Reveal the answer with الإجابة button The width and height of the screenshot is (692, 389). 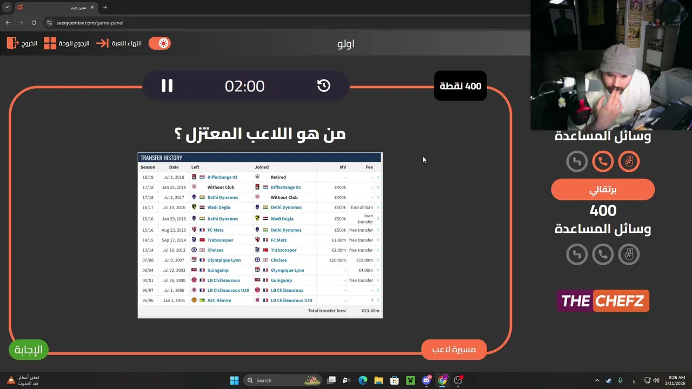(x=29, y=350)
